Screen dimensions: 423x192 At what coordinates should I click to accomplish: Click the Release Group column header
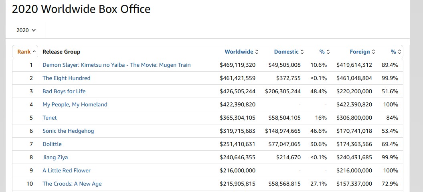(61, 52)
